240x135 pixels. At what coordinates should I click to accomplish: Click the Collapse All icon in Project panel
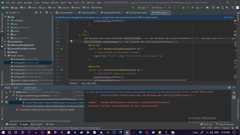pos(41,12)
